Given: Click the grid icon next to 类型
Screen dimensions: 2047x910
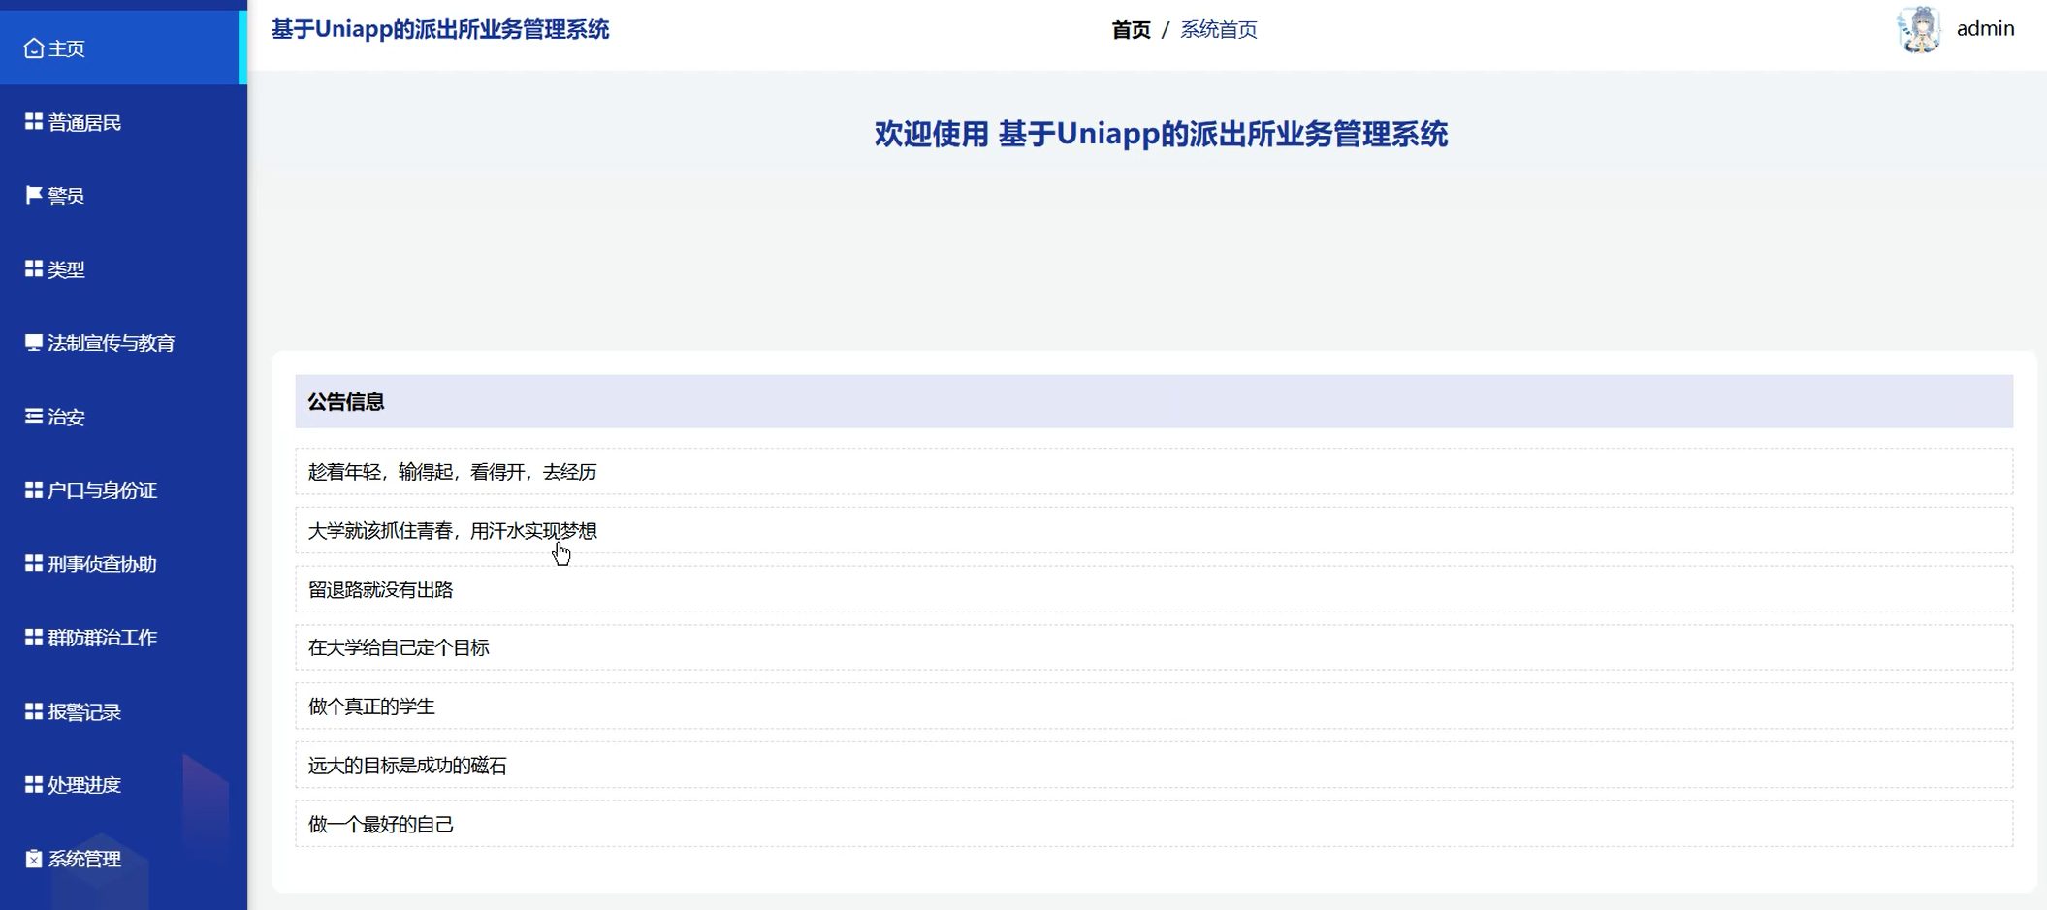Looking at the screenshot, I should [x=34, y=269].
